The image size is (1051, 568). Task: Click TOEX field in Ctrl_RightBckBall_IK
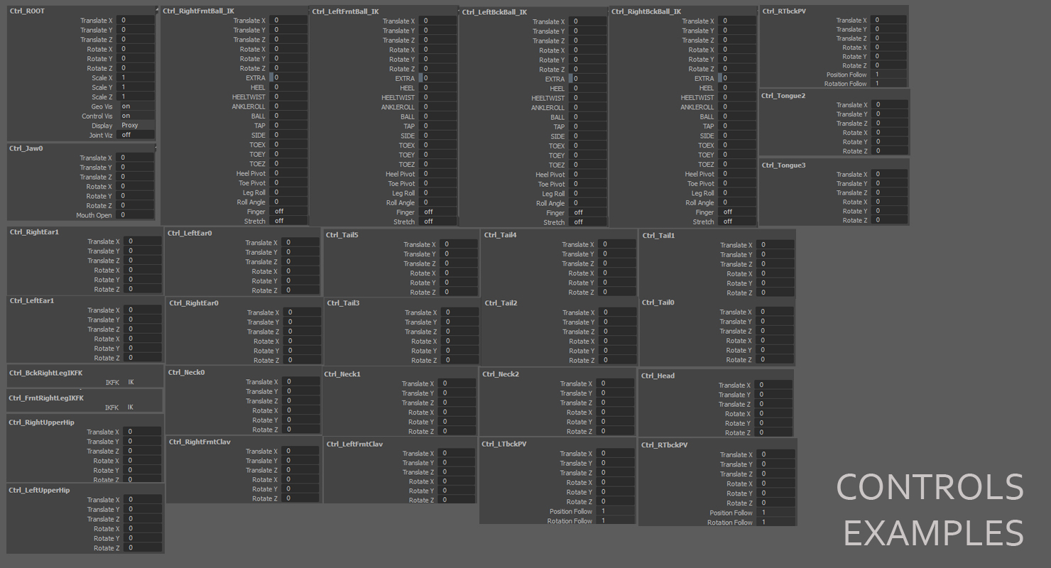[738, 145]
